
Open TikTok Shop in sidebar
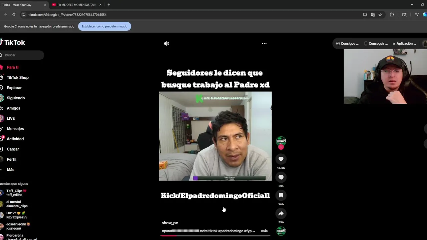coord(18,78)
